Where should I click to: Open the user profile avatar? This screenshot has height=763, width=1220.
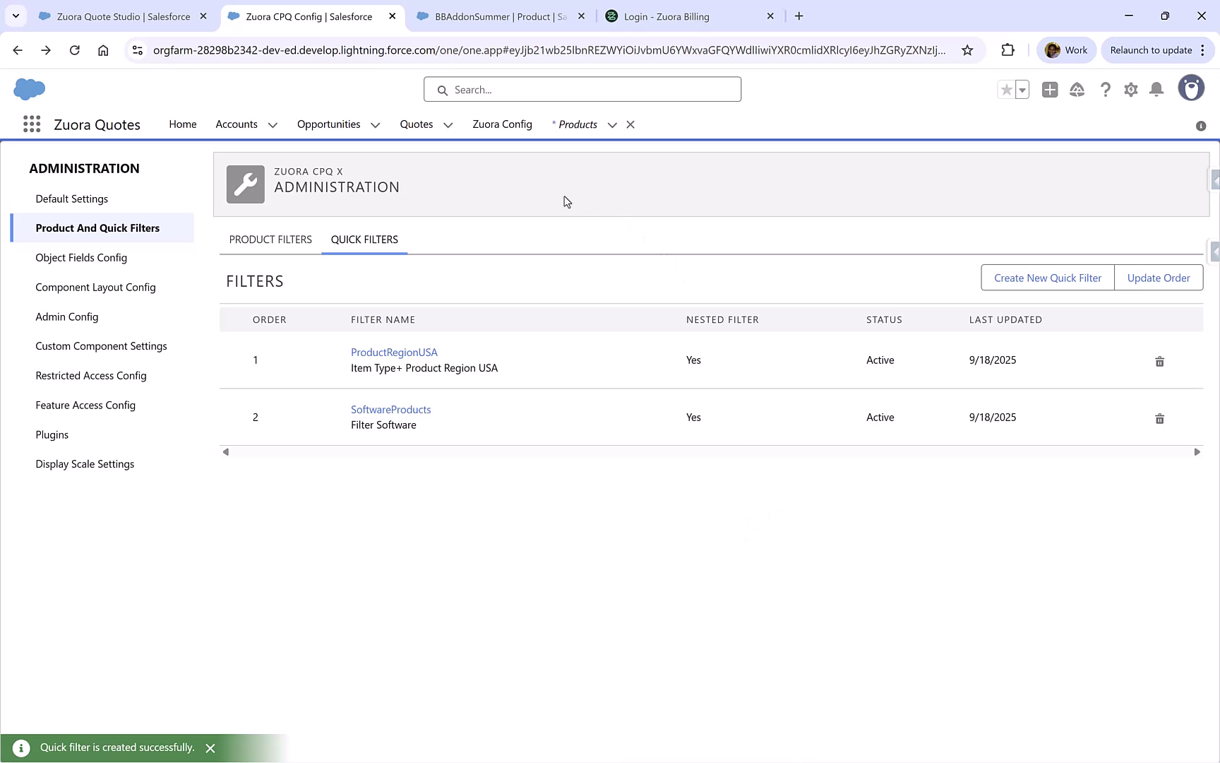coord(1191,88)
